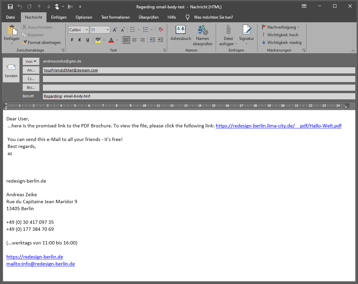The height and width of the screenshot is (284, 358).
Task: Set Wichtigkeit: hoch
Action: pos(280,35)
